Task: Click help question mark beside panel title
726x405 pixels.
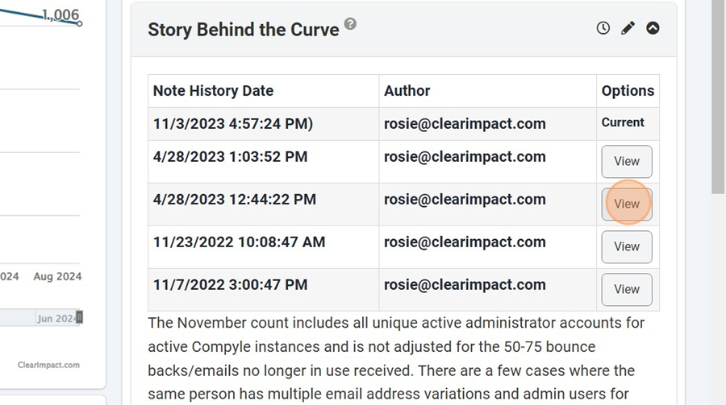Action: point(351,23)
